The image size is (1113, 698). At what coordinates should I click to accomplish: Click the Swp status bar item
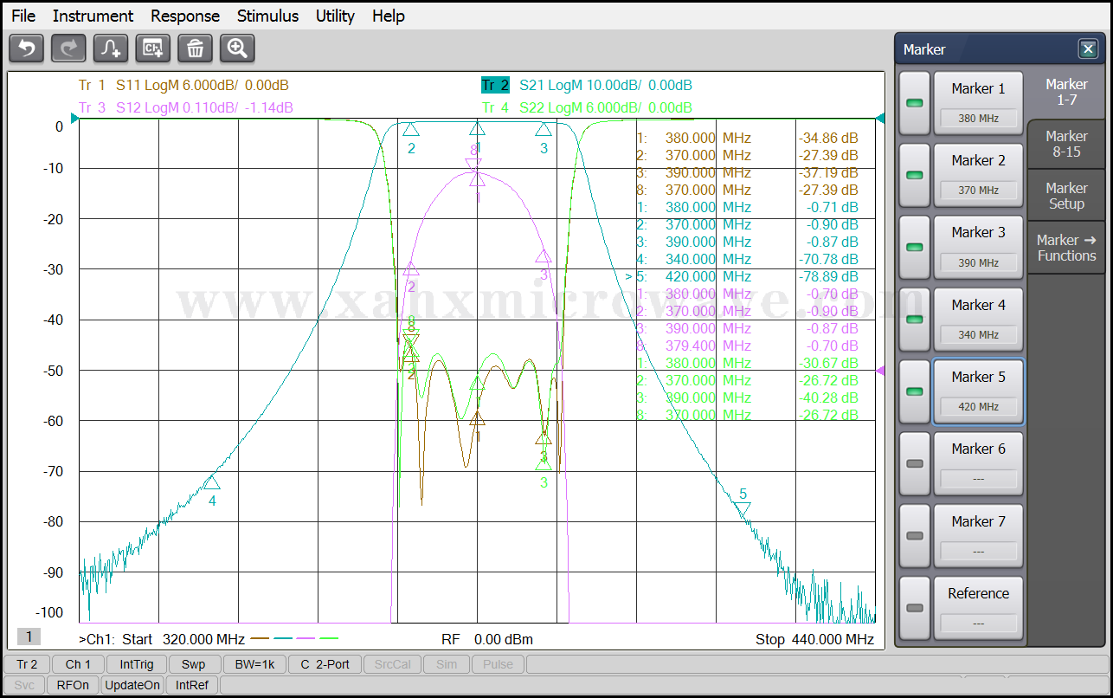[194, 664]
